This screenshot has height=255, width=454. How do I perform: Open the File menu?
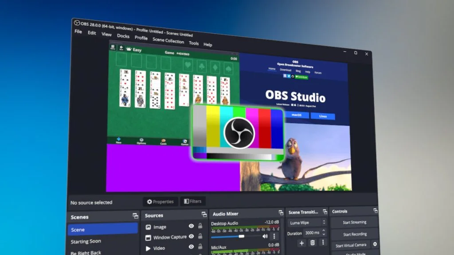(78, 31)
